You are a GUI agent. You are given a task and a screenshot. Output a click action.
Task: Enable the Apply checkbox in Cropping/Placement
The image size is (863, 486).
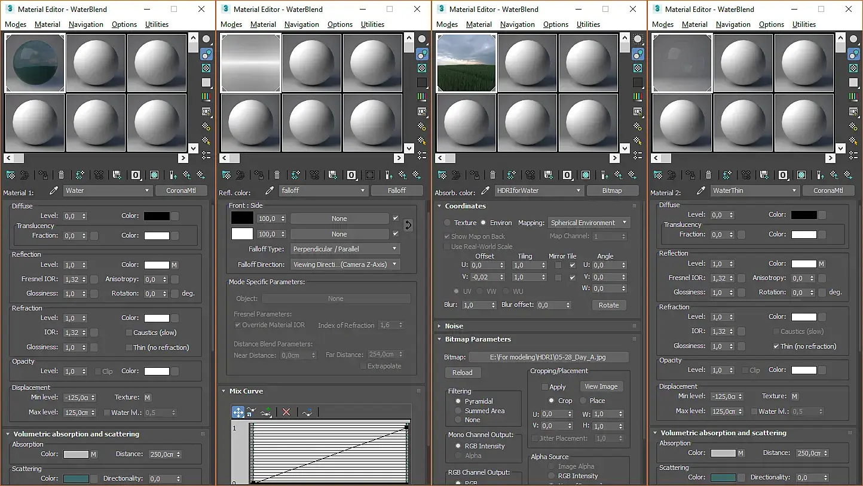(x=544, y=387)
